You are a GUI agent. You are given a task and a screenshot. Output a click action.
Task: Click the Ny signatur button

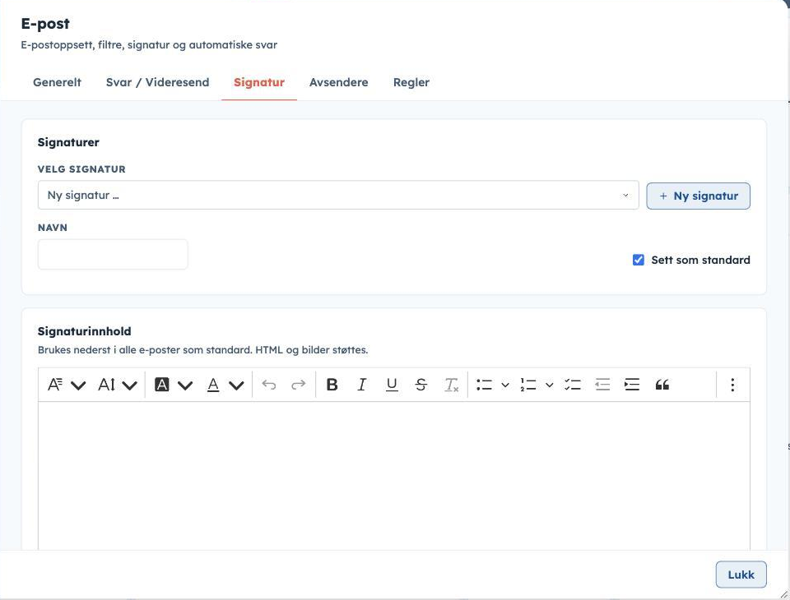click(x=699, y=196)
